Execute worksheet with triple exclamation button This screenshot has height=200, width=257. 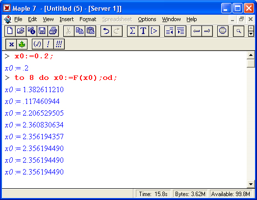(x=59, y=44)
